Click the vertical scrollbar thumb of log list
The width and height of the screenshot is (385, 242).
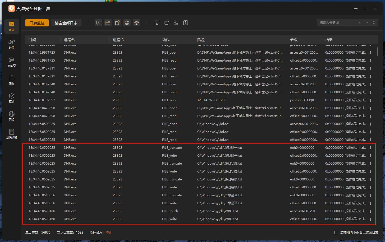(377, 51)
